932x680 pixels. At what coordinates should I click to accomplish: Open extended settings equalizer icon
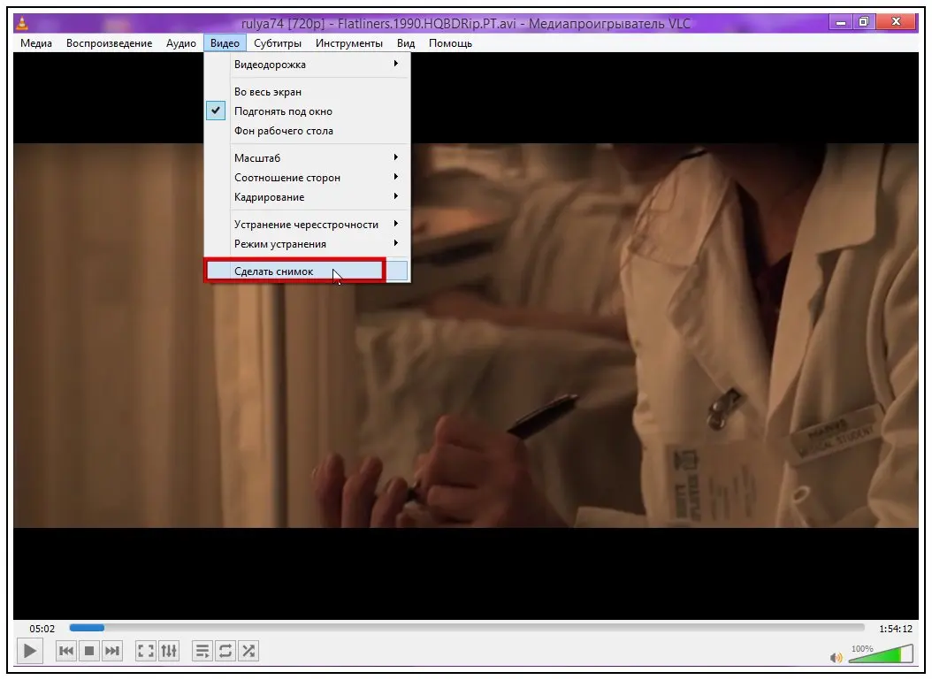169,652
